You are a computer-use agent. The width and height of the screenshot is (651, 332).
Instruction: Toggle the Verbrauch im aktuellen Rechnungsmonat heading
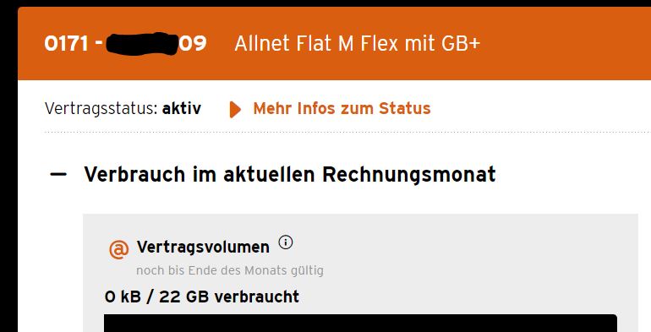(290, 174)
